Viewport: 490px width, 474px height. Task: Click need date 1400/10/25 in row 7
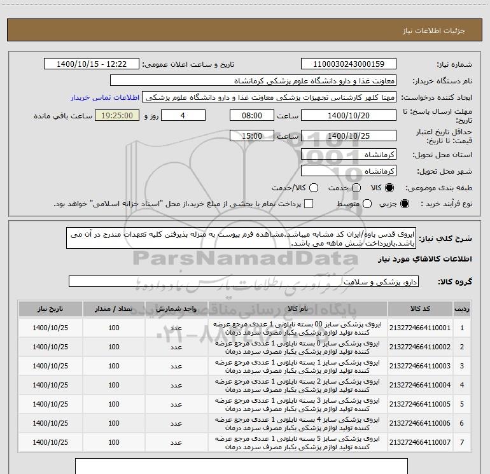tap(50, 442)
